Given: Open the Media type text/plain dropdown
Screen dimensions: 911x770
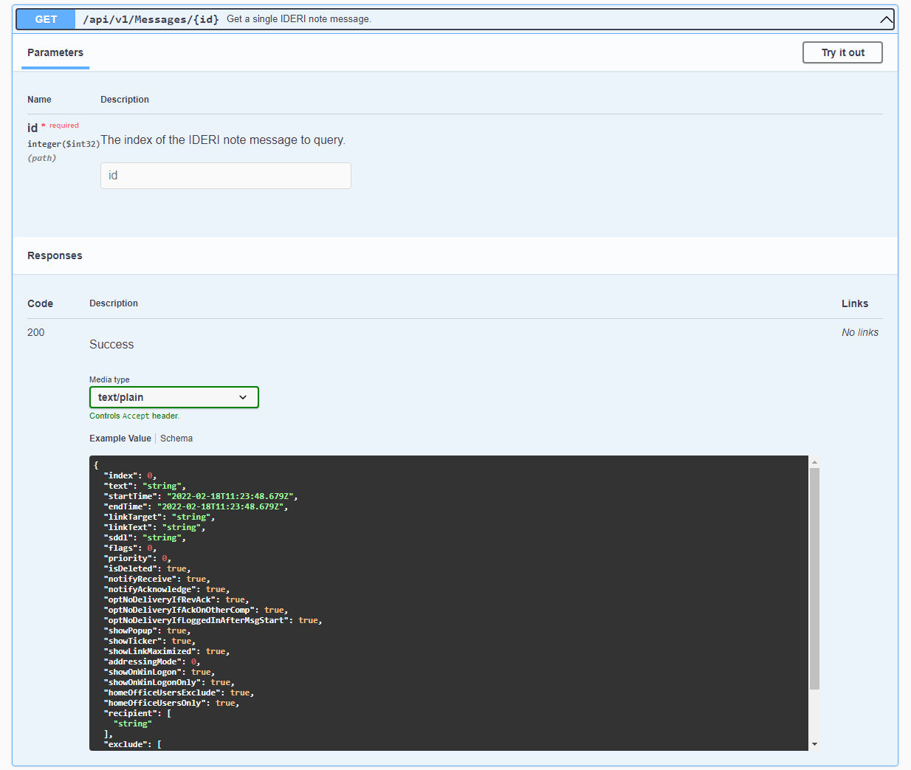Looking at the screenshot, I should coord(174,397).
